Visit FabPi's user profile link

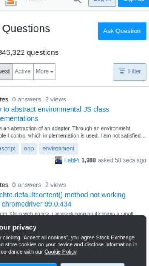click(72, 160)
